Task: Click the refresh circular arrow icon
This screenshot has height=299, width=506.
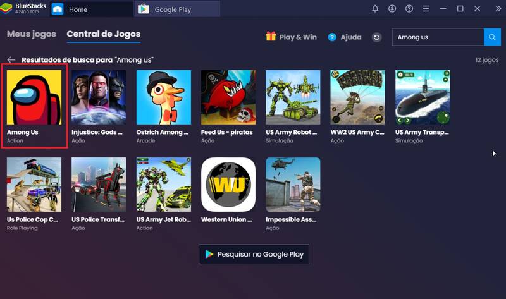Action: [x=376, y=37]
